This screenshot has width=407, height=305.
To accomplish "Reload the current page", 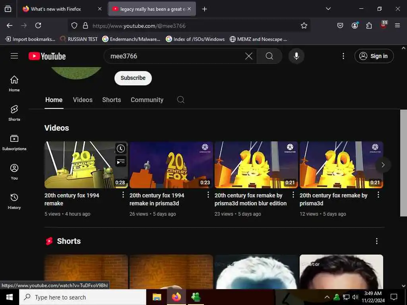I will (38, 25).
